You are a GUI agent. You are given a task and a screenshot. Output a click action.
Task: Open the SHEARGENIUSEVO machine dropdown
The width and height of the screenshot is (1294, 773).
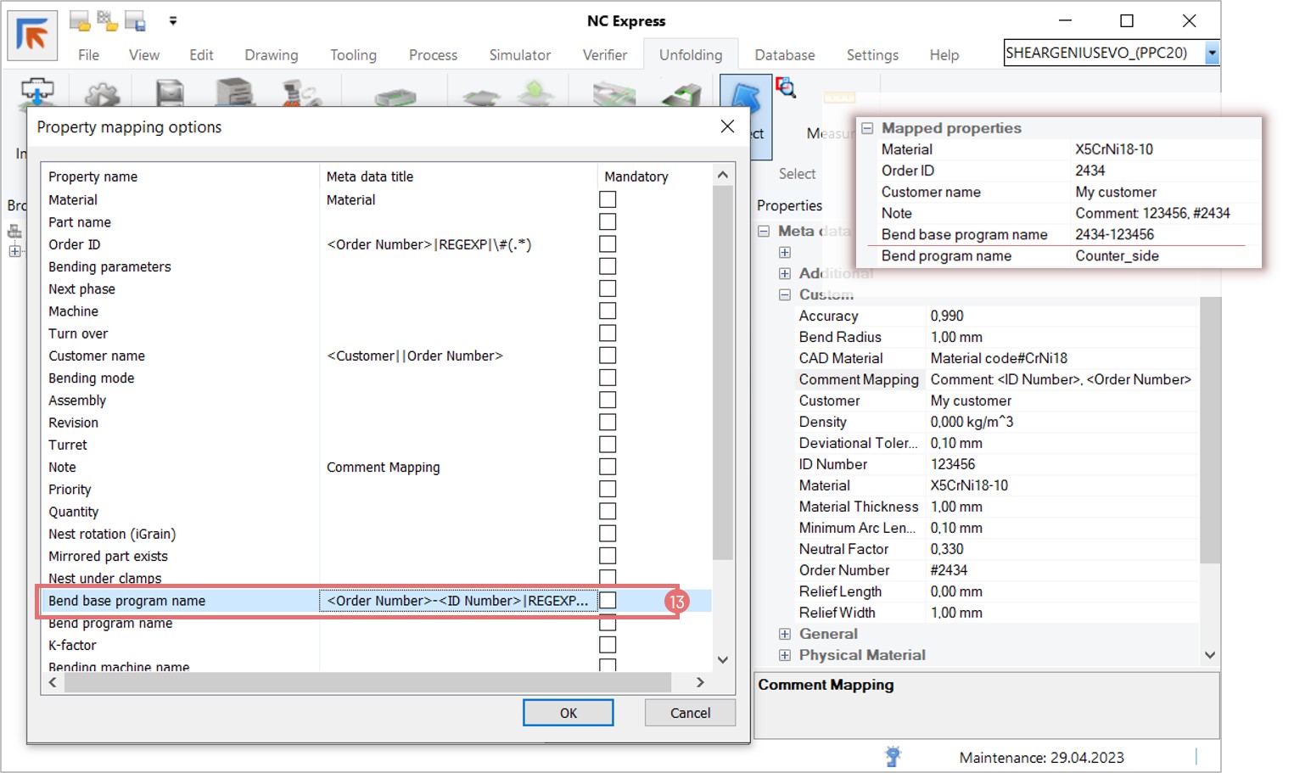coord(1212,53)
